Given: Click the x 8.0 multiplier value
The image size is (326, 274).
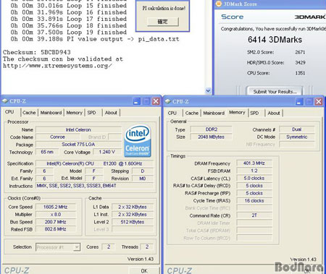Looking at the screenshot, I should (x=56, y=215).
